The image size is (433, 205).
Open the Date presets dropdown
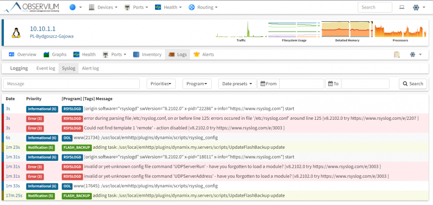tap(237, 83)
